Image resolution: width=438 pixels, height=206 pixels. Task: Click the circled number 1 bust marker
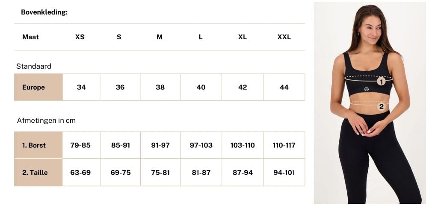point(381,81)
